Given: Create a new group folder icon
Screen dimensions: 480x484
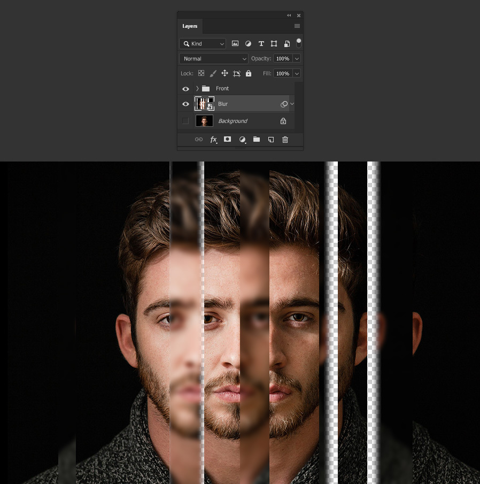Looking at the screenshot, I should pyautogui.click(x=257, y=139).
